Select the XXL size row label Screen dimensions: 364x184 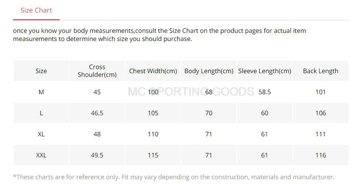(41, 155)
